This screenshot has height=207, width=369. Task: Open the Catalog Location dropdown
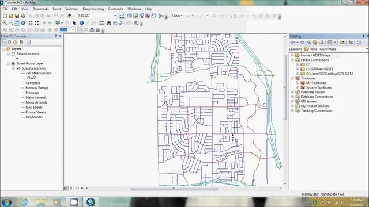[x=367, y=49]
